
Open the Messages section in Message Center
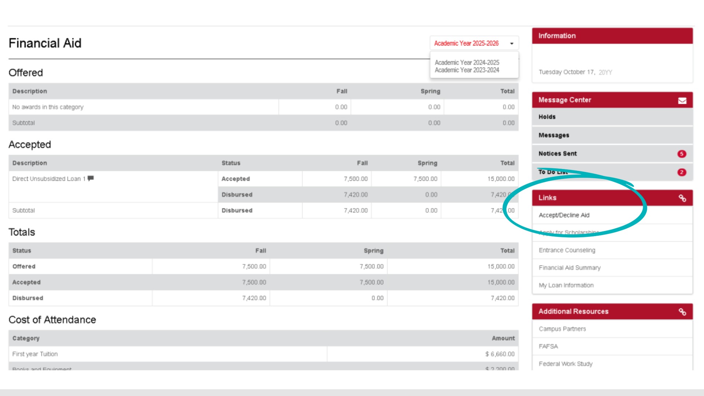coord(554,135)
